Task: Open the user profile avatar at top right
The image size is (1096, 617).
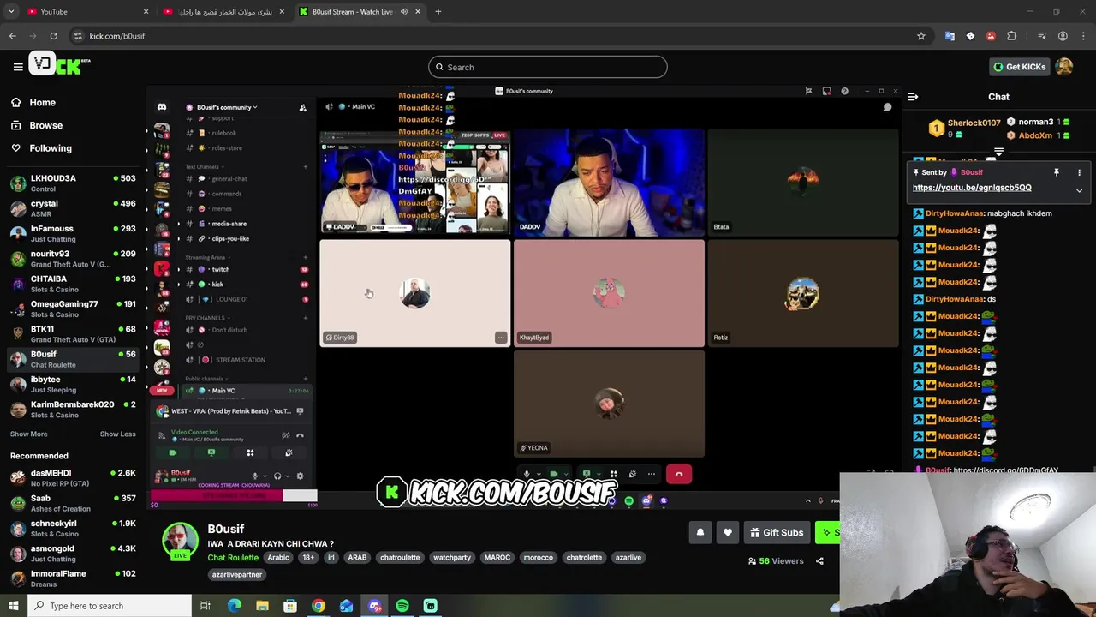Action: point(1064,67)
